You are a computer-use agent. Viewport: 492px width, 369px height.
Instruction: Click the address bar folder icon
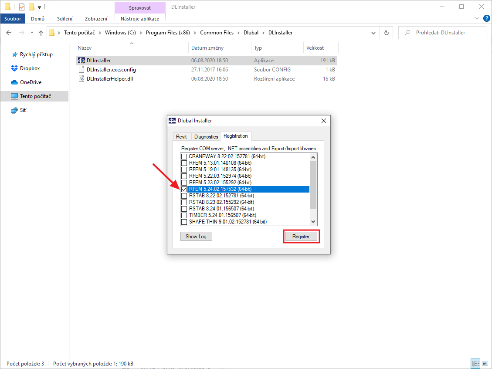[x=52, y=32]
